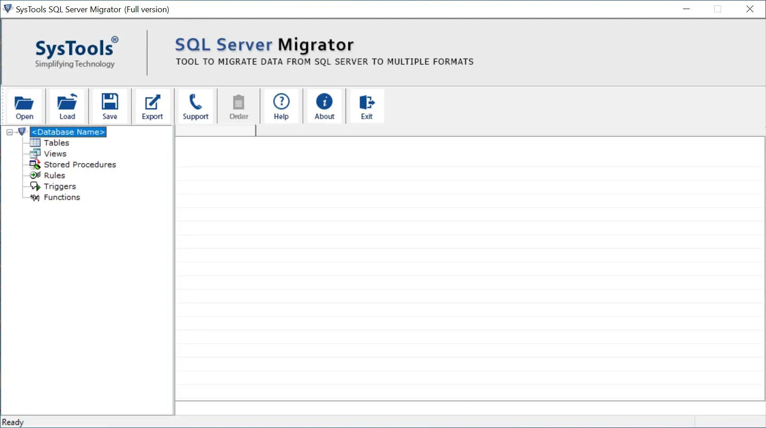The width and height of the screenshot is (766, 428).
Task: Select the Export tool icon
Action: click(x=152, y=106)
